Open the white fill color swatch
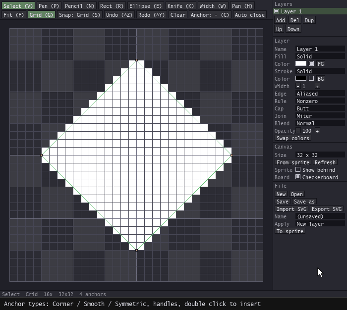Viewport: 347px width, 310px height. pos(301,64)
